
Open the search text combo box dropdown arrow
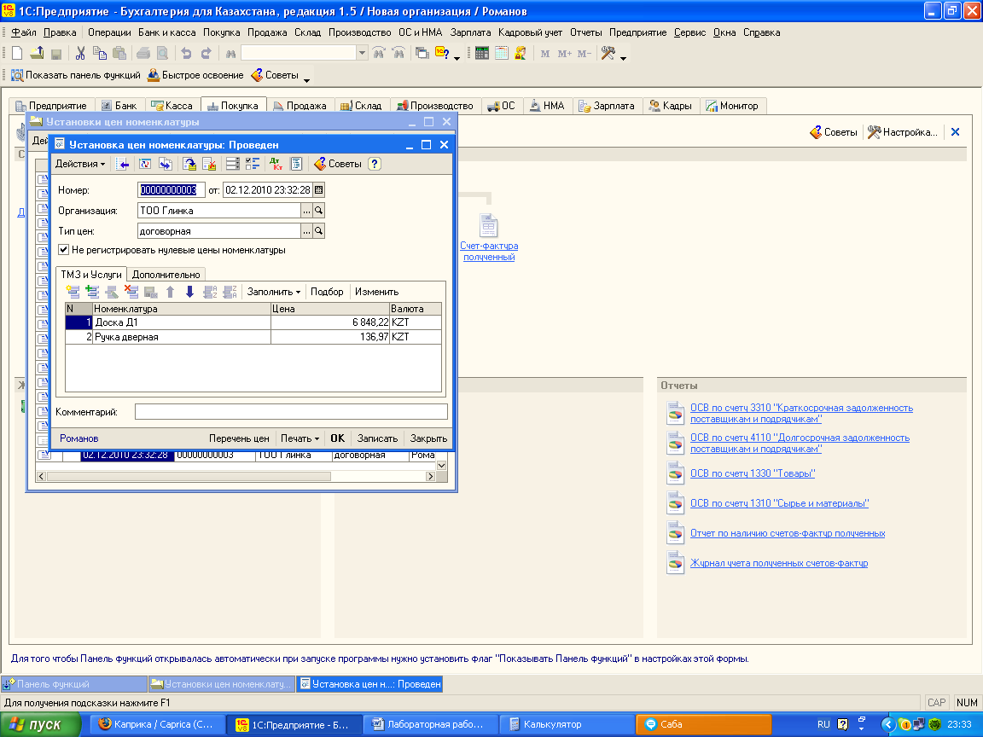click(x=362, y=53)
